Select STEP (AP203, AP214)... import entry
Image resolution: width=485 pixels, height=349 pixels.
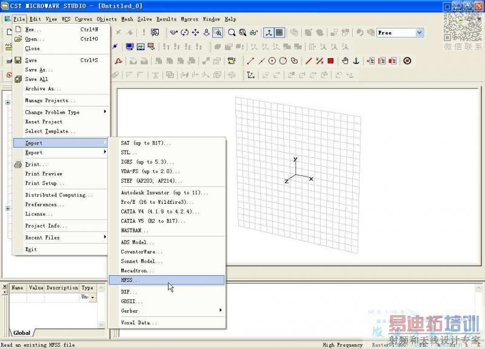tap(167, 181)
